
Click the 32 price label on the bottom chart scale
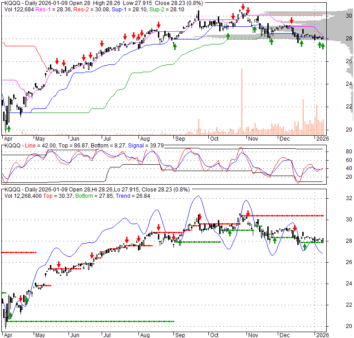coord(349,198)
